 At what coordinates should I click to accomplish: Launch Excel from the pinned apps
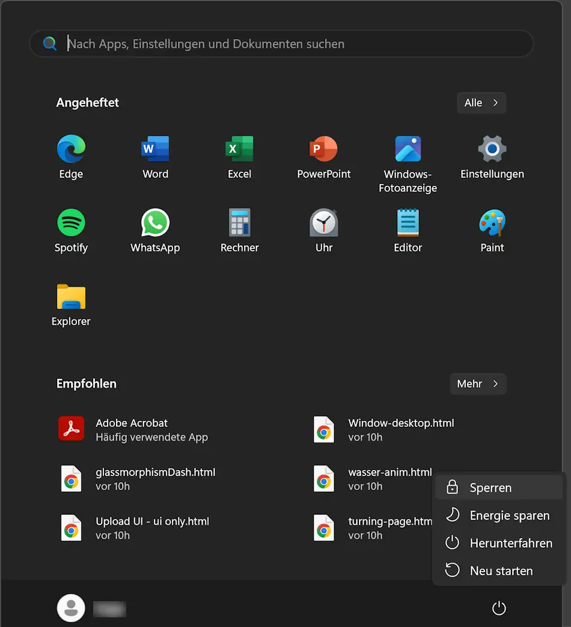239,156
